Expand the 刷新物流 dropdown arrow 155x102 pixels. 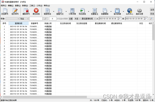[54, 11]
